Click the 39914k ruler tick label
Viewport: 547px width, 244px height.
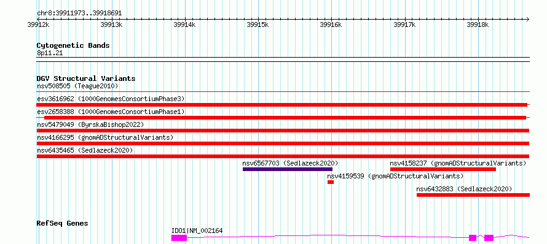tap(184, 25)
